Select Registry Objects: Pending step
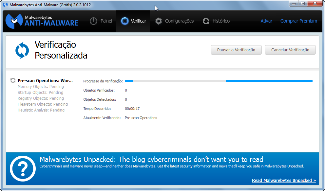The height and width of the screenshot is (191, 325). tap(41, 98)
